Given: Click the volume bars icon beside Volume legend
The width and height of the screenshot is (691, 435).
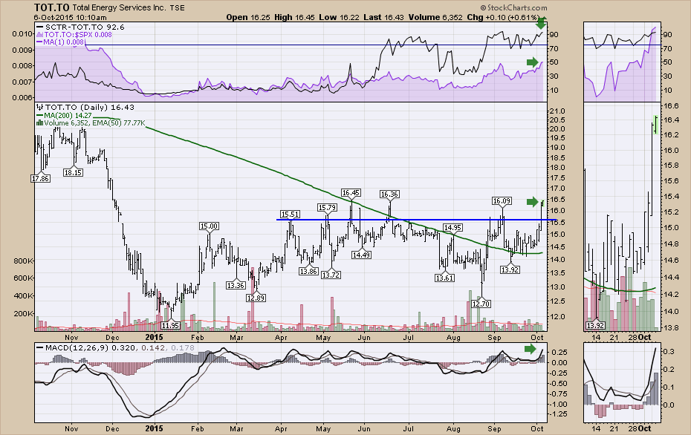Looking at the screenshot, I should point(39,123).
